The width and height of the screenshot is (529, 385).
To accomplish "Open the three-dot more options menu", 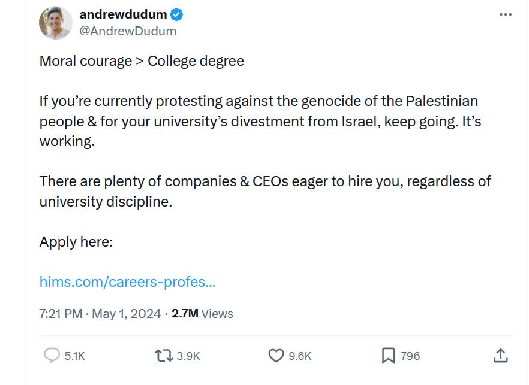I will [506, 14].
